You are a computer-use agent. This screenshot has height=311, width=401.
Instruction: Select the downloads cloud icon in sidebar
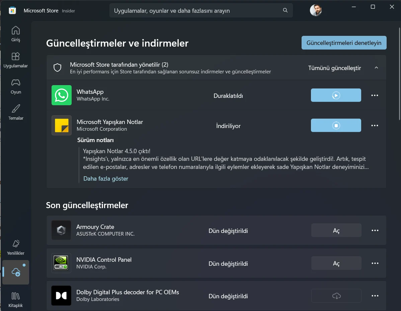click(x=16, y=272)
